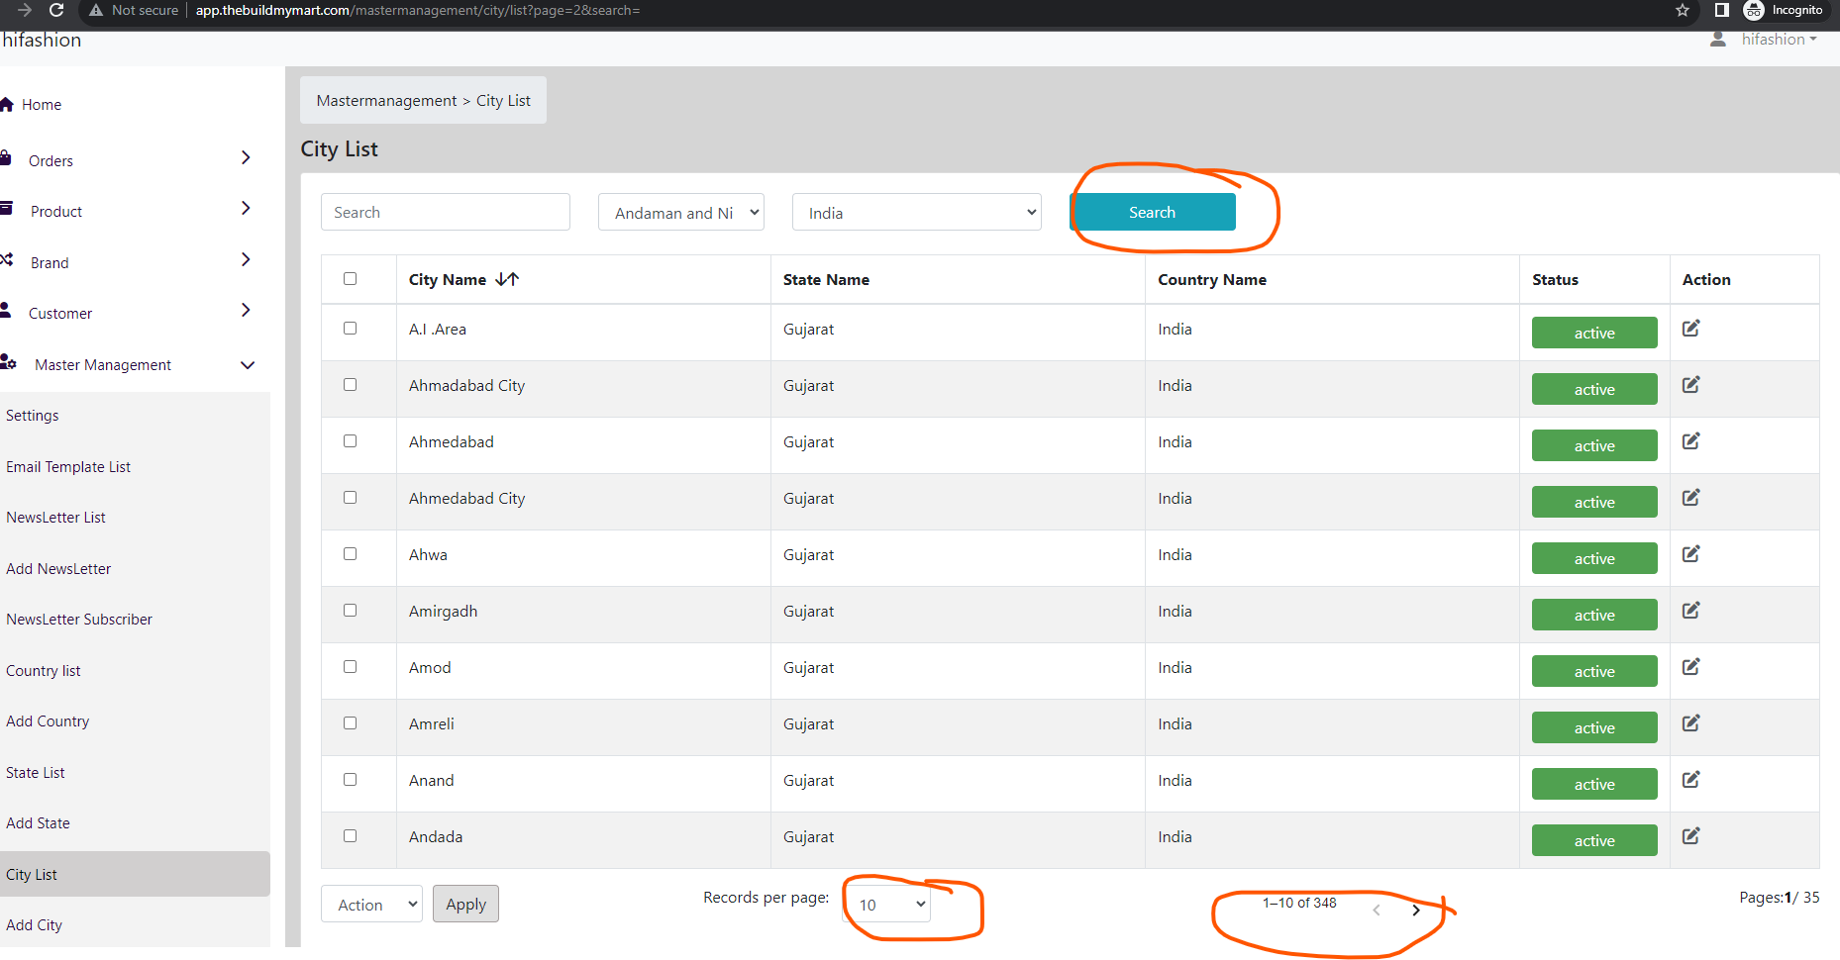Image resolution: width=1840 pixels, height=960 pixels.
Task: Click the State Name column header
Action: 826,280
